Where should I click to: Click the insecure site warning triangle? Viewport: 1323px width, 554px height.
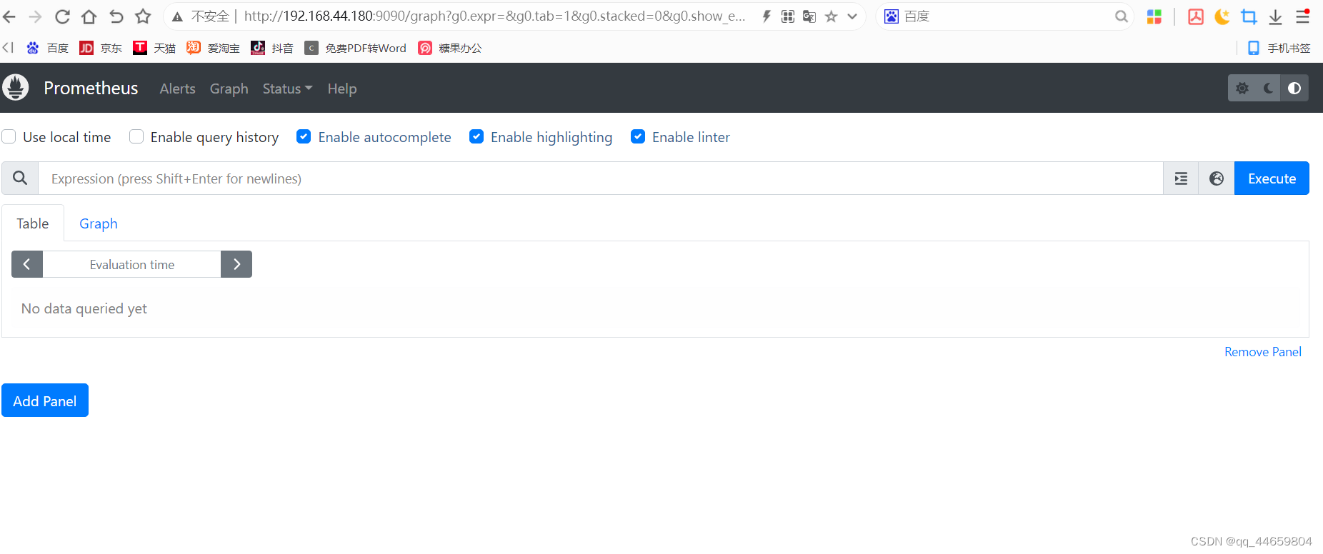[x=178, y=16]
